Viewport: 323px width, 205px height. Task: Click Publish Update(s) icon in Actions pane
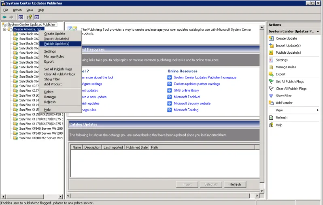point(271,53)
